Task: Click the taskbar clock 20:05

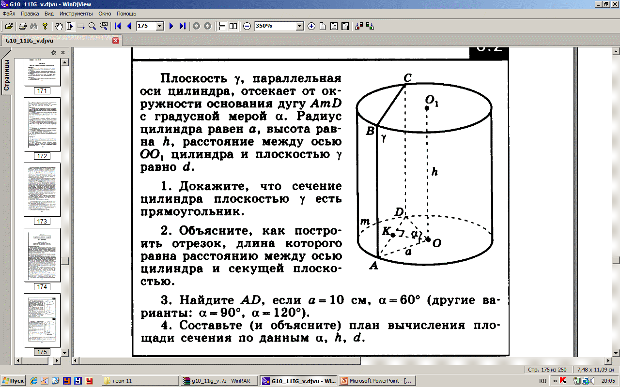Action: tap(608, 381)
